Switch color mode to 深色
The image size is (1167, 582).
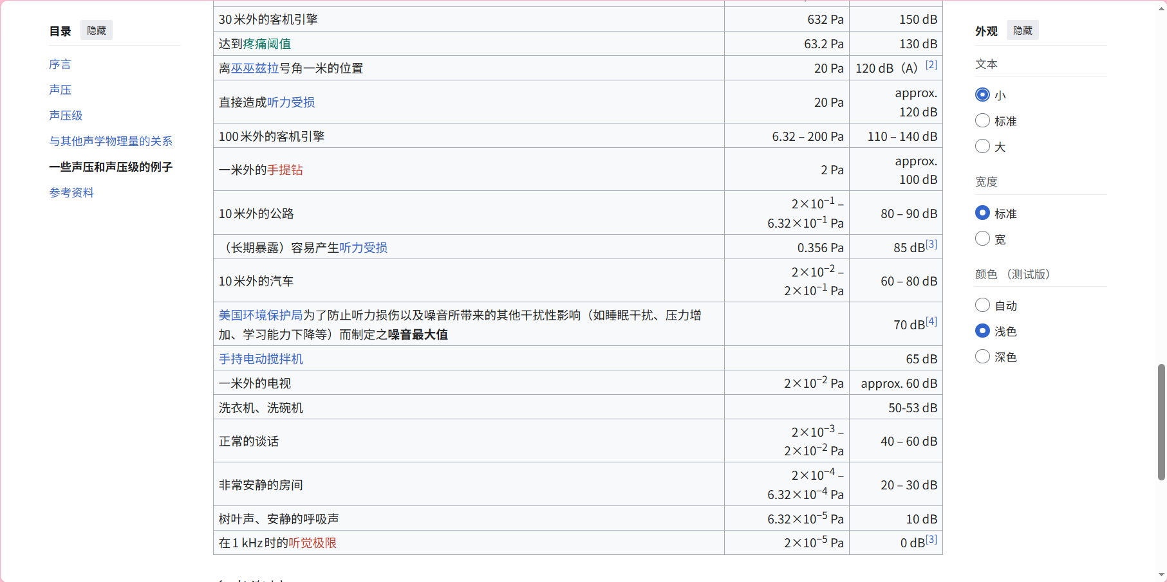[x=982, y=357]
